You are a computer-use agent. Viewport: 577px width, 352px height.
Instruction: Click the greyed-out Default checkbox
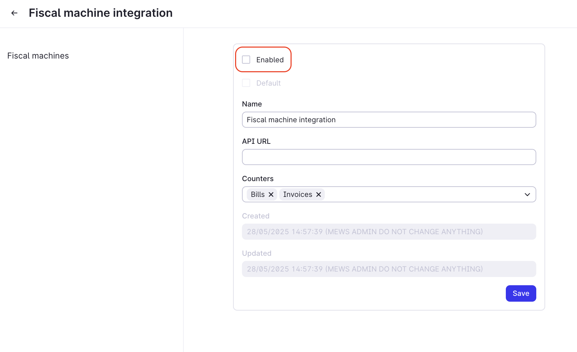coord(246,83)
